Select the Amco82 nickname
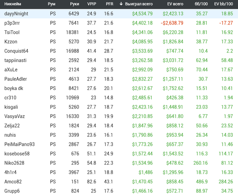 (x=13, y=182)
